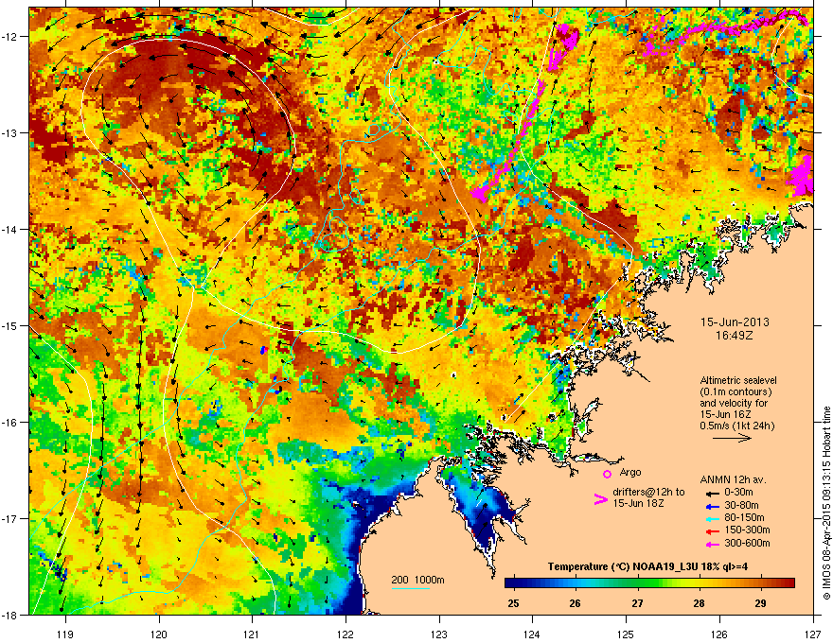Click longitude axis label 127
The image size is (833, 643).
[x=813, y=634]
